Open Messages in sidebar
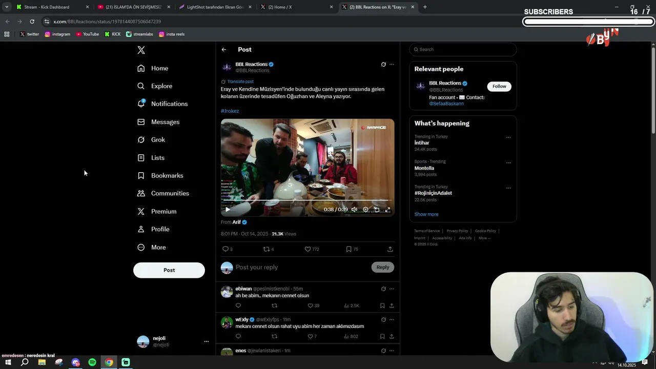656x369 pixels. tap(158, 122)
